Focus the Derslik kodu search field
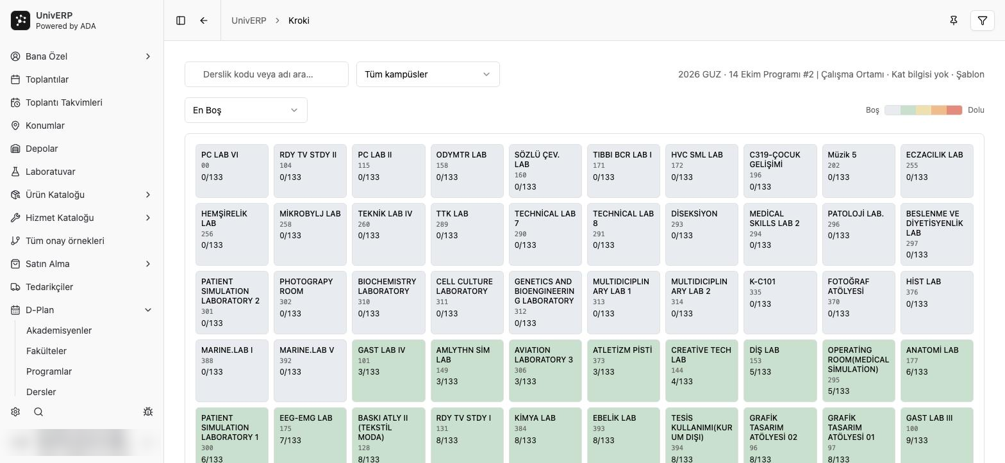Image resolution: width=1005 pixels, height=463 pixels. (267, 74)
